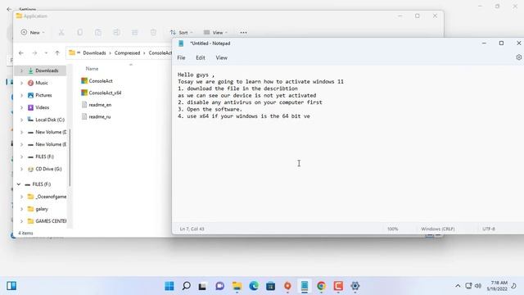Open the Windows Start menu
Image resolution: width=524 pixels, height=295 pixels.
coord(169,286)
